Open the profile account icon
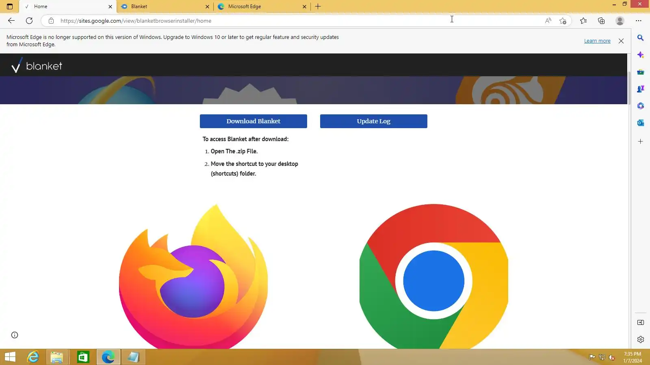This screenshot has height=365, width=650. coord(620,21)
